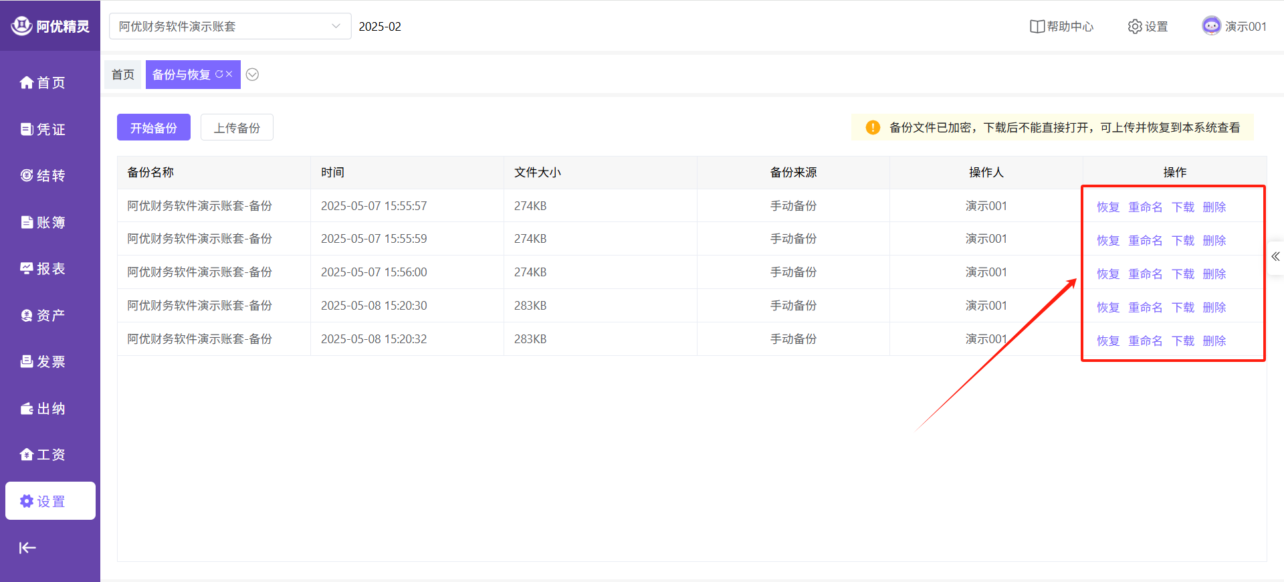The image size is (1284, 582).
Task: Click the 开始备份 button
Action: [154, 128]
